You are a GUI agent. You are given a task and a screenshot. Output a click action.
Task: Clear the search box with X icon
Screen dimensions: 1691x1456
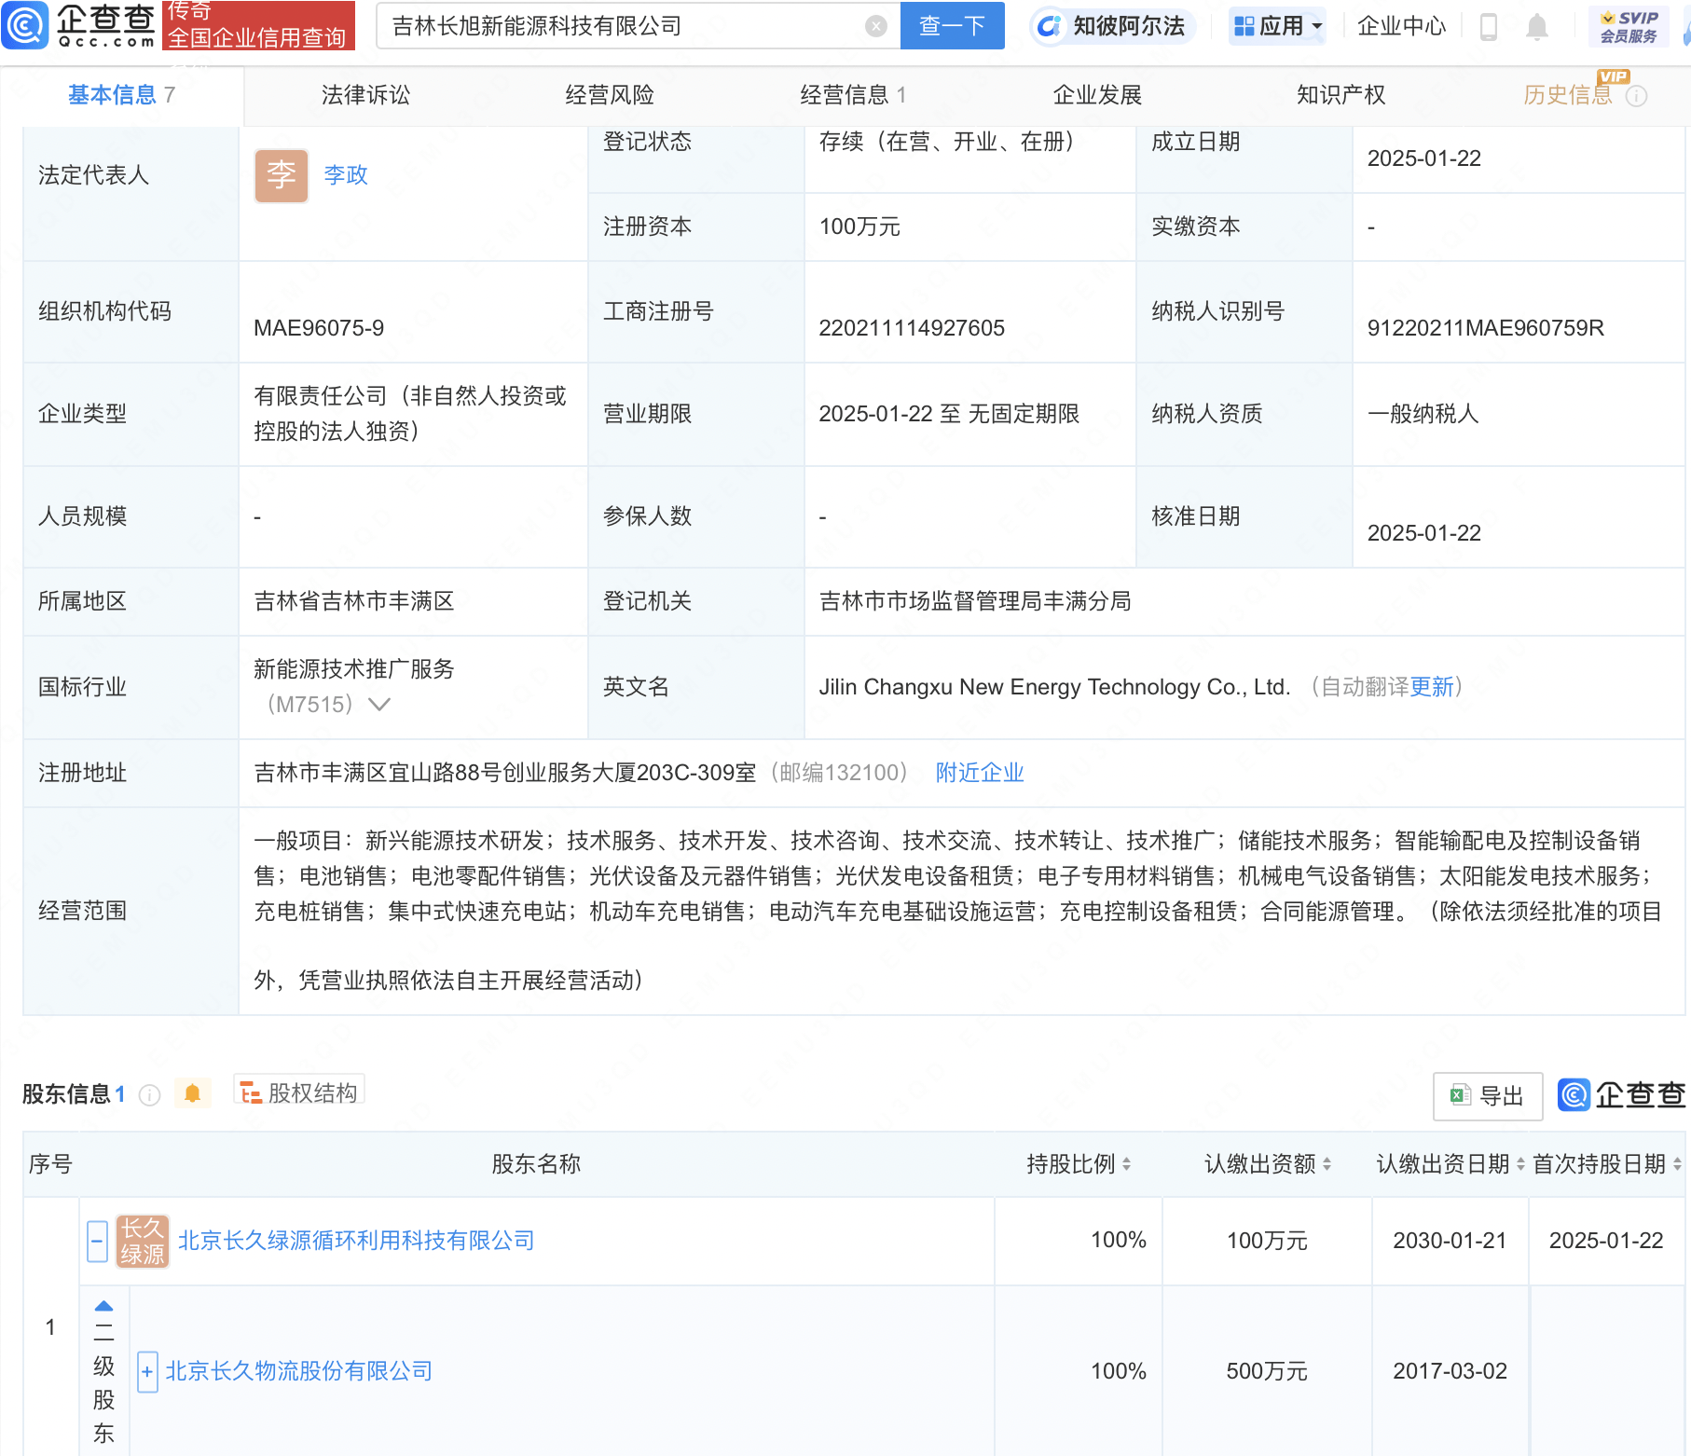tap(875, 26)
